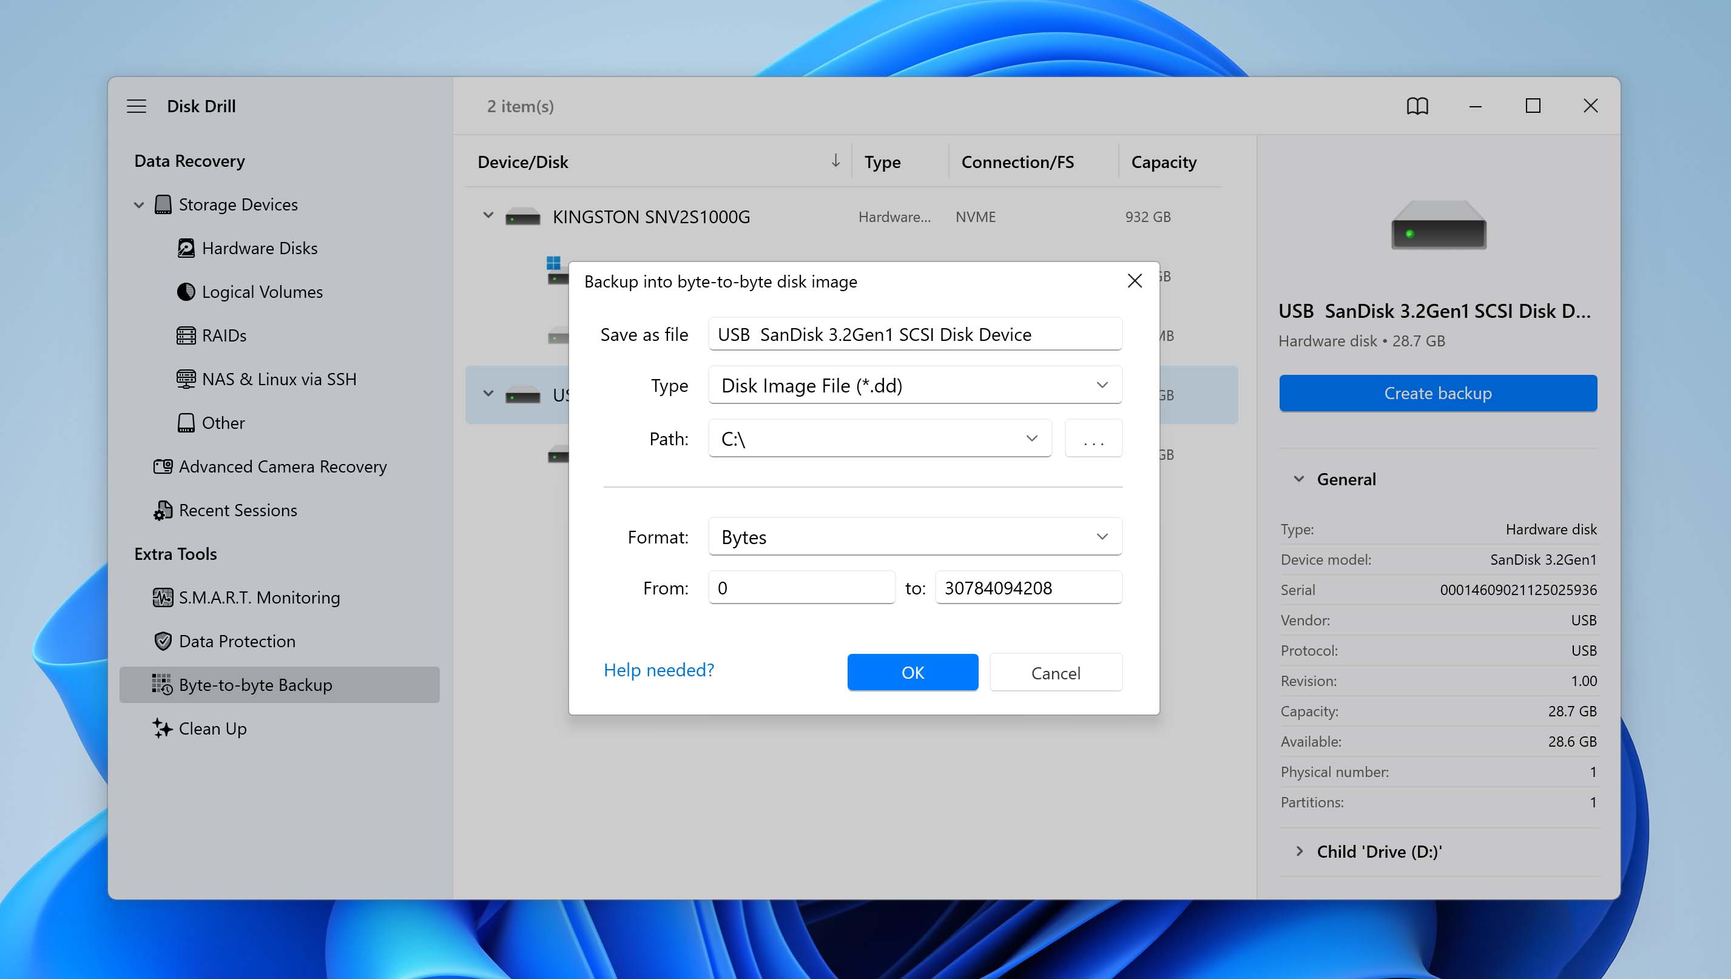The image size is (1731, 979).
Task: Select the Advanced Camera Recovery icon
Action: click(x=162, y=466)
